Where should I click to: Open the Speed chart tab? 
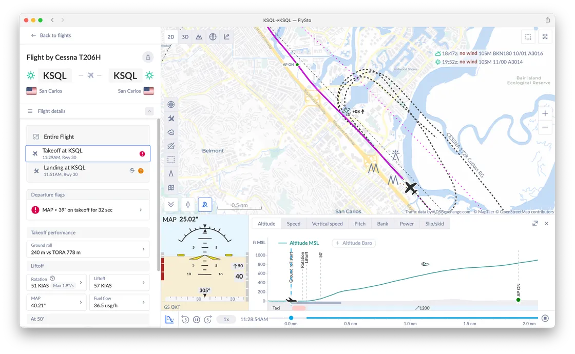(x=293, y=224)
